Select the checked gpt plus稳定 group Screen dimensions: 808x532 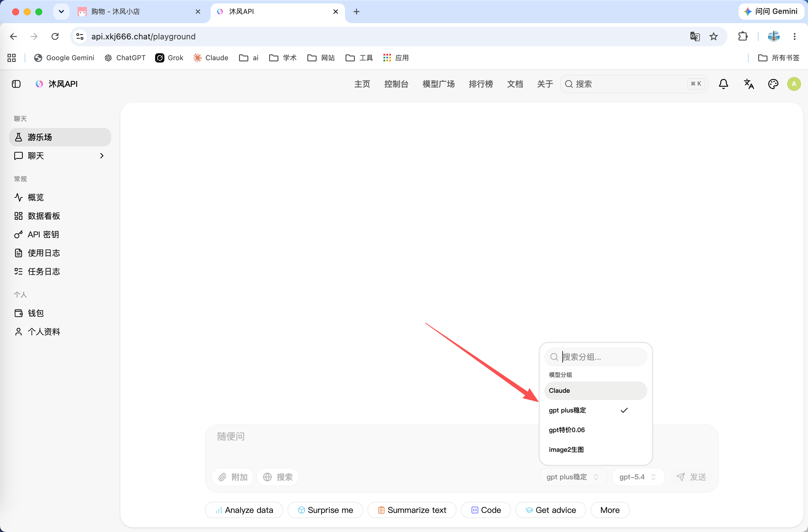click(596, 410)
